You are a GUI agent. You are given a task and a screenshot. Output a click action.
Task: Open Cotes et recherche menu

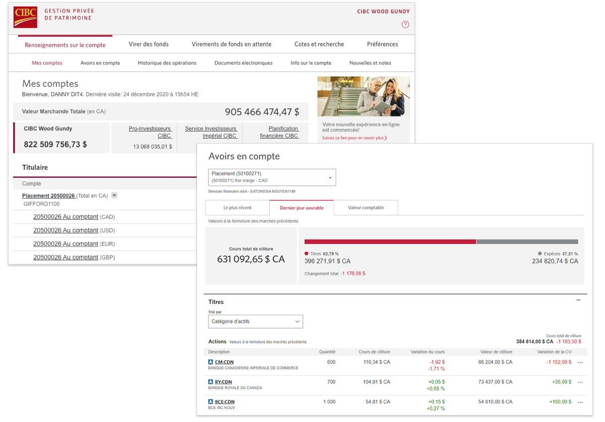(x=319, y=44)
